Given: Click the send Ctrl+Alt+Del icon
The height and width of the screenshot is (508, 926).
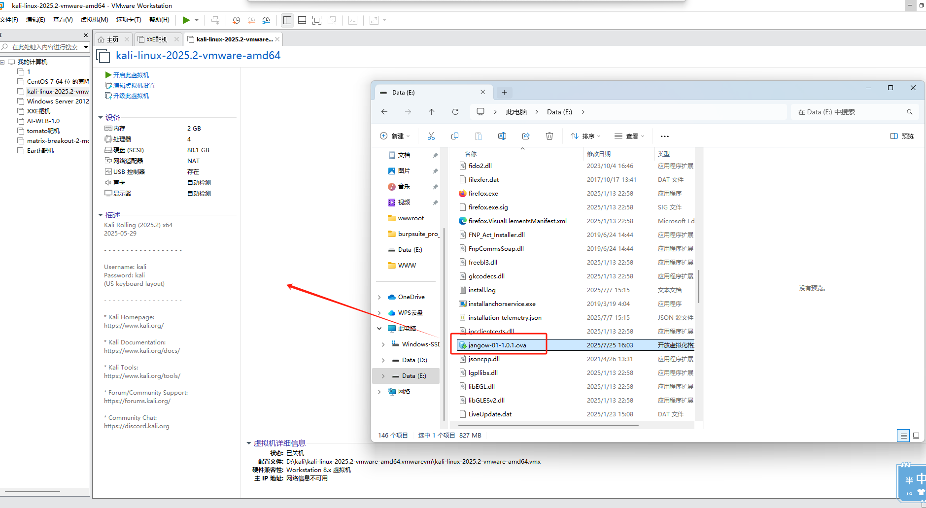Looking at the screenshot, I should click(215, 20).
